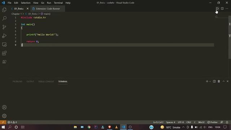The width and height of the screenshot is (231, 130).
Task: Open the Run menu
Action: point(49,3)
